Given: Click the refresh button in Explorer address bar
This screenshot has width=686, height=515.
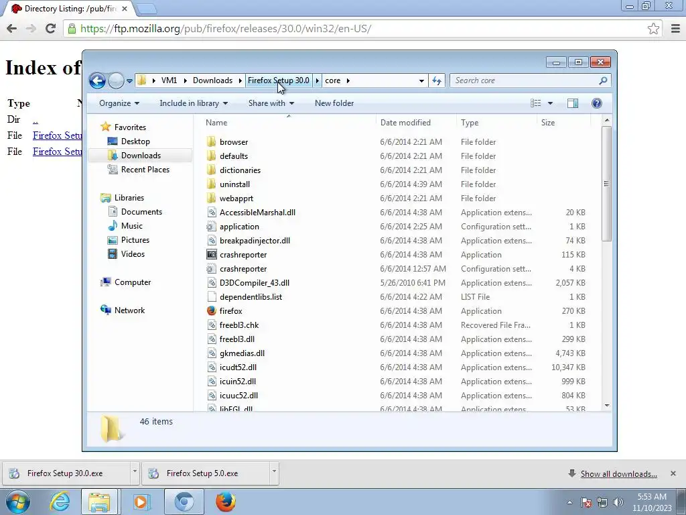Looking at the screenshot, I should pos(437,80).
